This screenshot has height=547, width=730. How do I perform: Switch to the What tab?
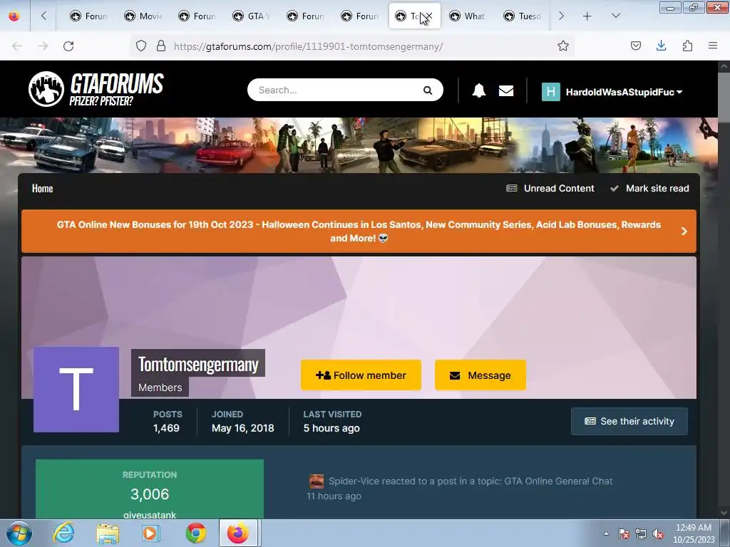[468, 16]
